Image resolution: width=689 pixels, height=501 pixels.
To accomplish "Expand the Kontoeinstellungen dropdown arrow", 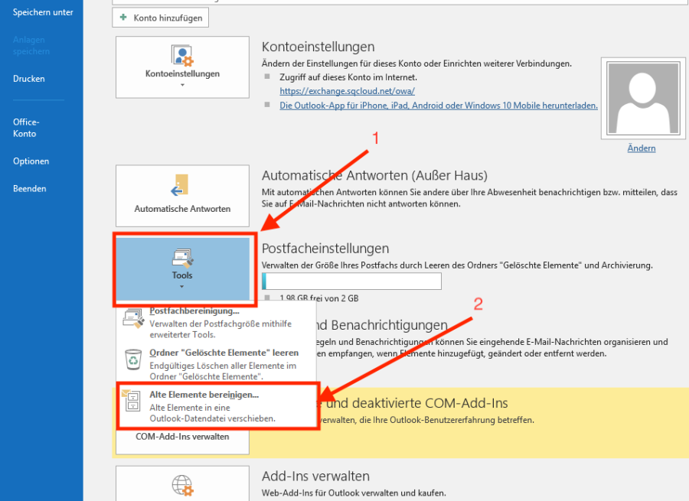I will click(182, 84).
